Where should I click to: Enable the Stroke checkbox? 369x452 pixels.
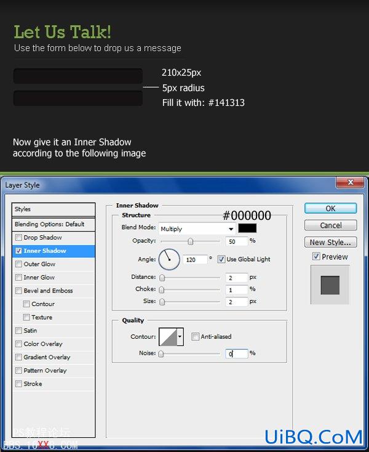click(18, 384)
